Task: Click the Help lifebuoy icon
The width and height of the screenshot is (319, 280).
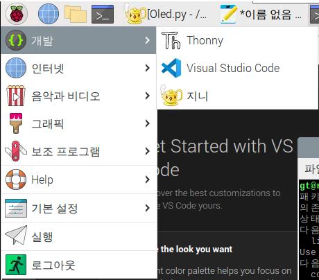Action: coord(16,180)
